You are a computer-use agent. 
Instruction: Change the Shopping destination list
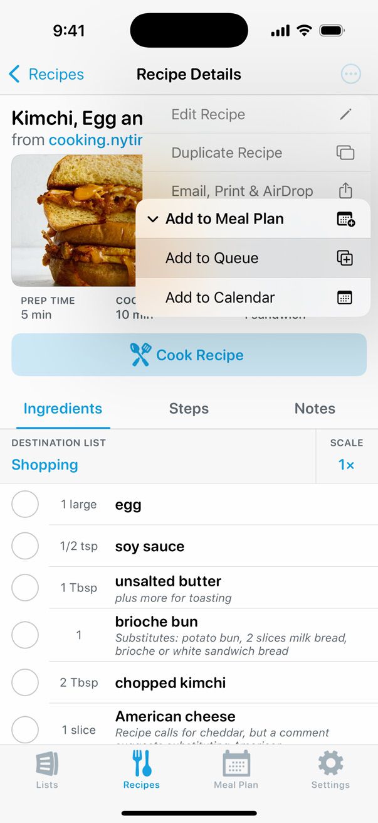coord(45,465)
